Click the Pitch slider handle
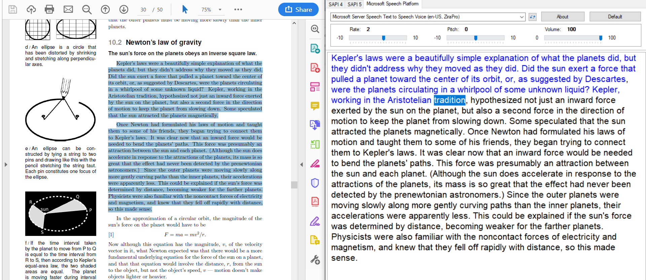The image size is (646, 280). point(475,38)
